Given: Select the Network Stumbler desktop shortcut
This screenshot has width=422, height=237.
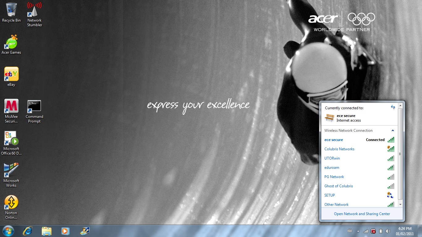Looking at the screenshot, I should 34,14.
